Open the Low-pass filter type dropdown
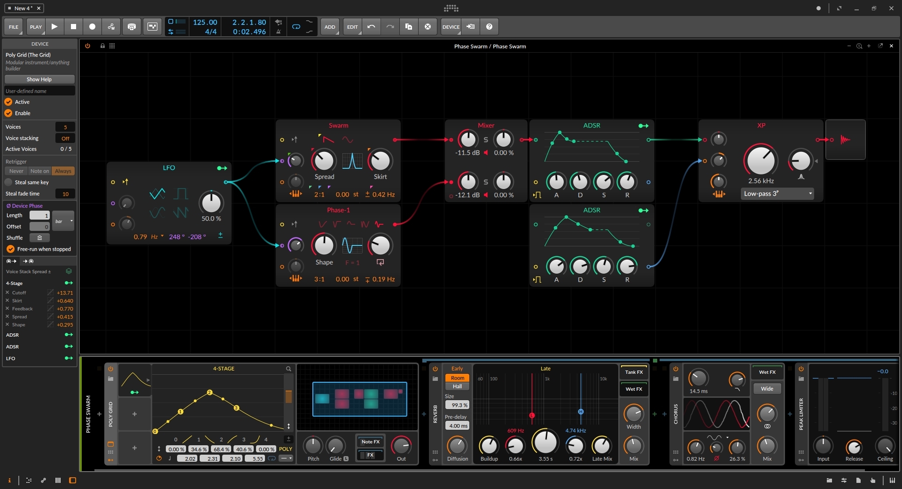This screenshot has height=489, width=902. [778, 194]
